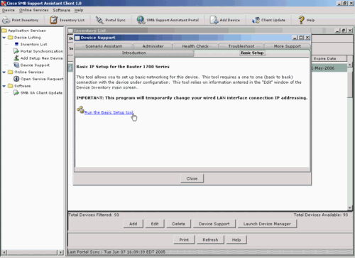Image resolution: width=355 pixels, height=258 pixels.
Task: Click Run the Basic Setup tool link
Action: pyautogui.click(x=109, y=112)
